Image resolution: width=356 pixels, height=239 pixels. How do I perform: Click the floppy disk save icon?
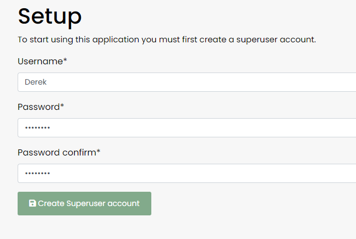click(32, 203)
